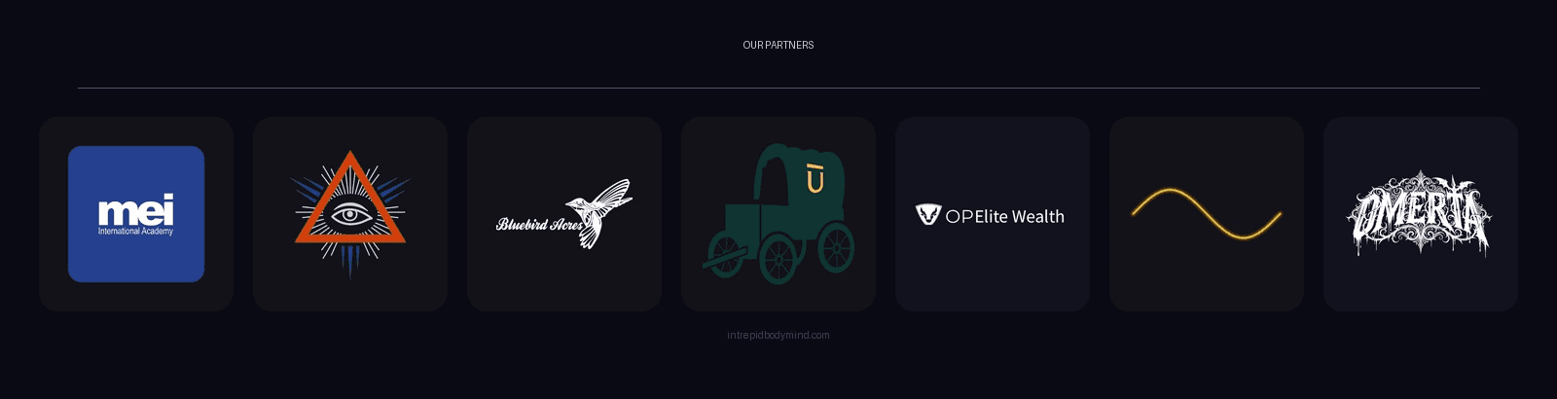Open the yellow sine wave partner logo
Screen dimensions: 1557x399
[x=1207, y=214]
